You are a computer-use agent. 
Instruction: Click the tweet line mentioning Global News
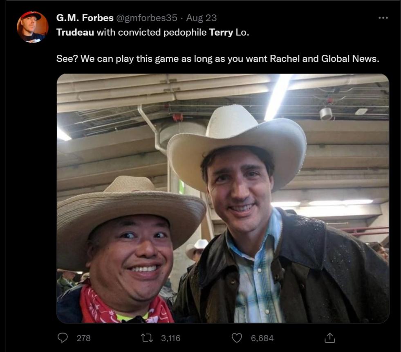pos(217,59)
